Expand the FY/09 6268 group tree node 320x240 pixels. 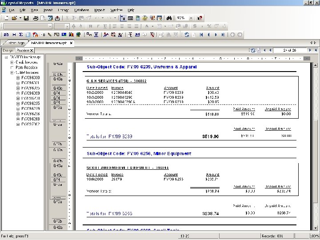point(18,119)
